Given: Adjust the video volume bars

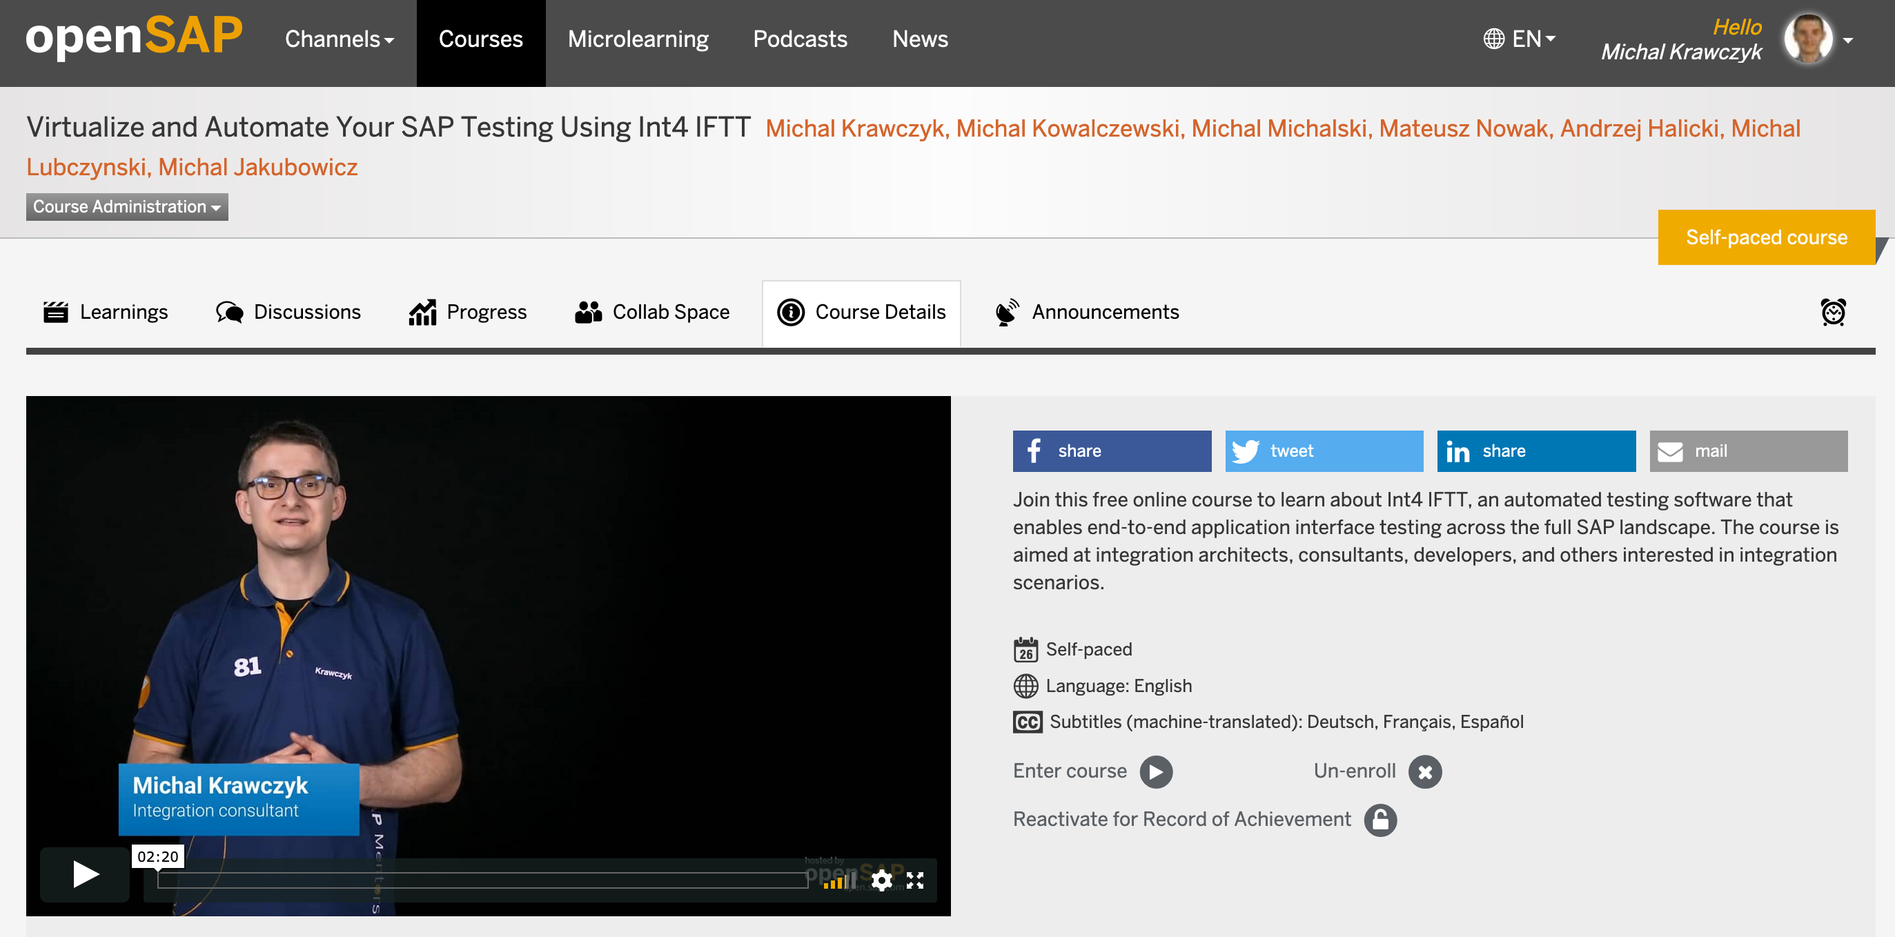Looking at the screenshot, I should point(838,880).
